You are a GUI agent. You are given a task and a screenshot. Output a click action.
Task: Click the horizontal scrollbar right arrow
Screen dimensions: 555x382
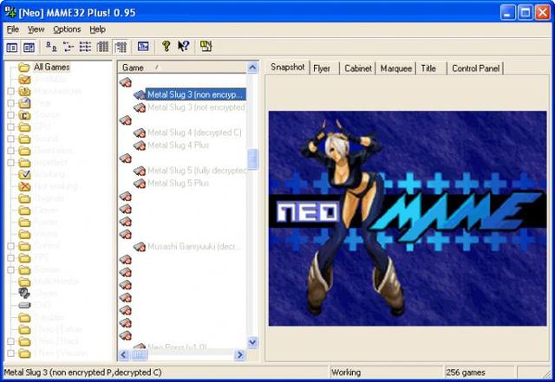tap(240, 354)
